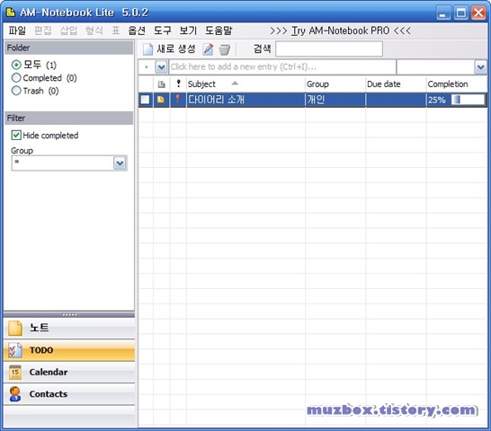
Task: Maximize the AM-Notebook window
Action: [x=461, y=13]
